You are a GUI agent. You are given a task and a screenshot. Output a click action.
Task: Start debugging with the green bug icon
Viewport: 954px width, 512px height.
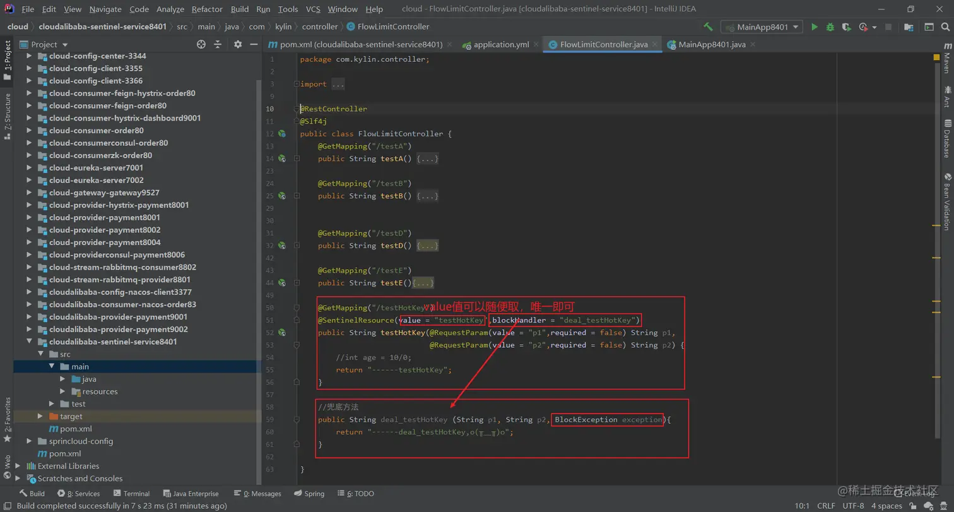click(830, 27)
